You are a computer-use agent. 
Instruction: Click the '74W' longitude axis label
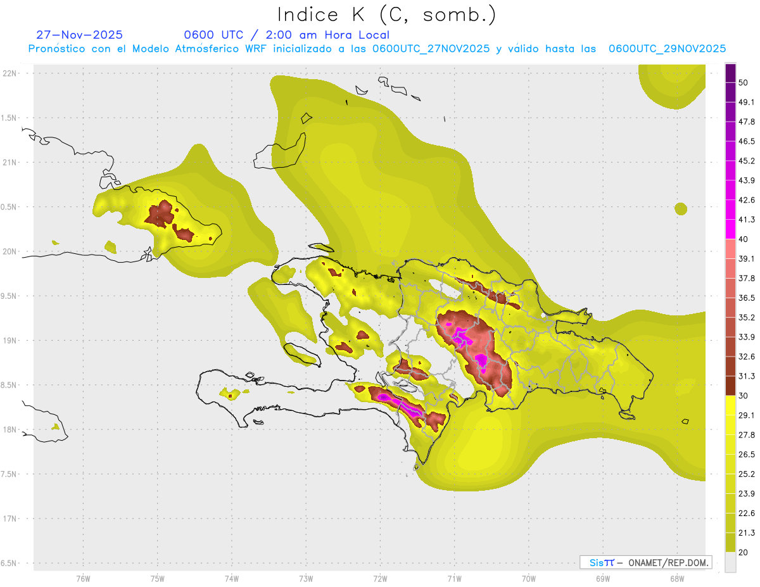(x=231, y=578)
